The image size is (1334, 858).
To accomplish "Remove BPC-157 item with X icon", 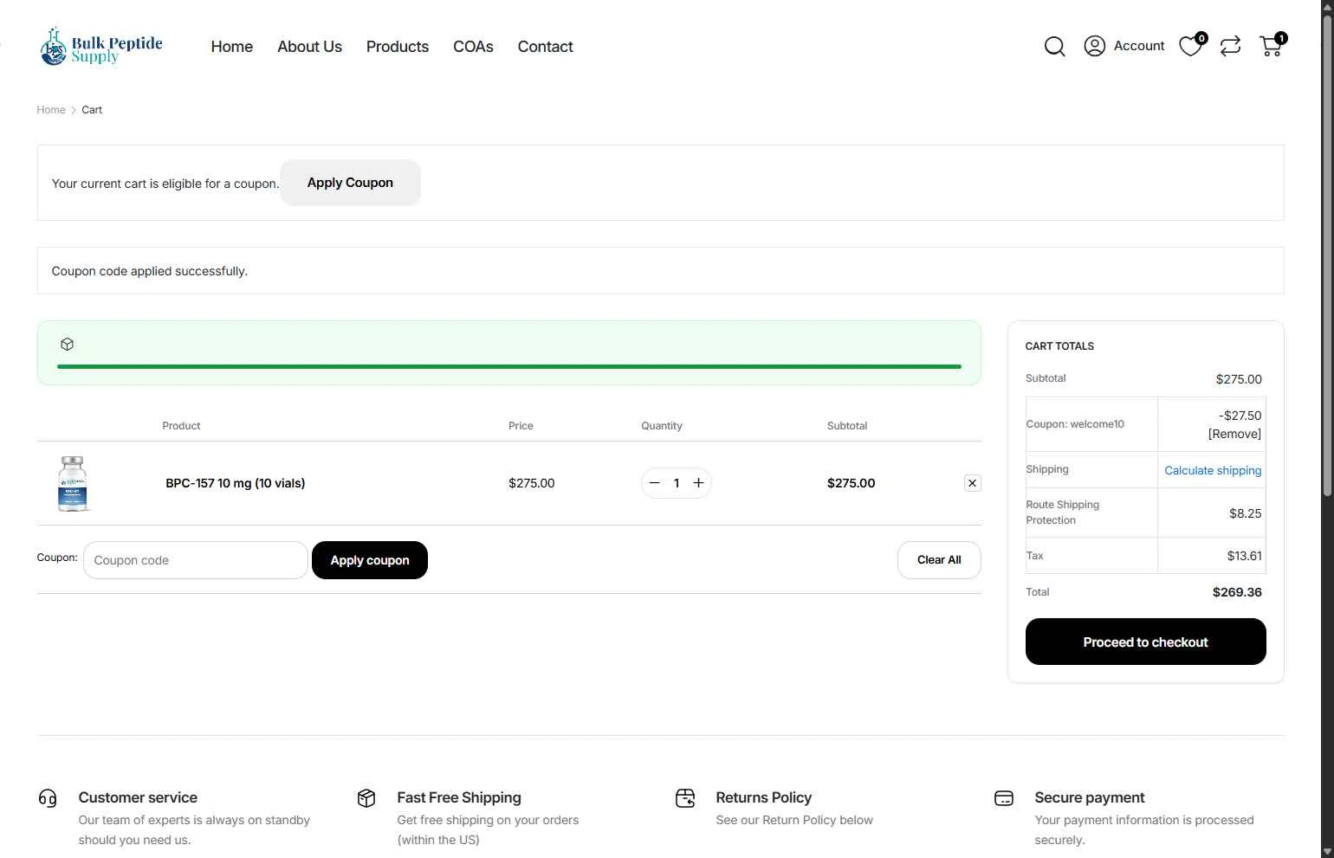I will (973, 483).
